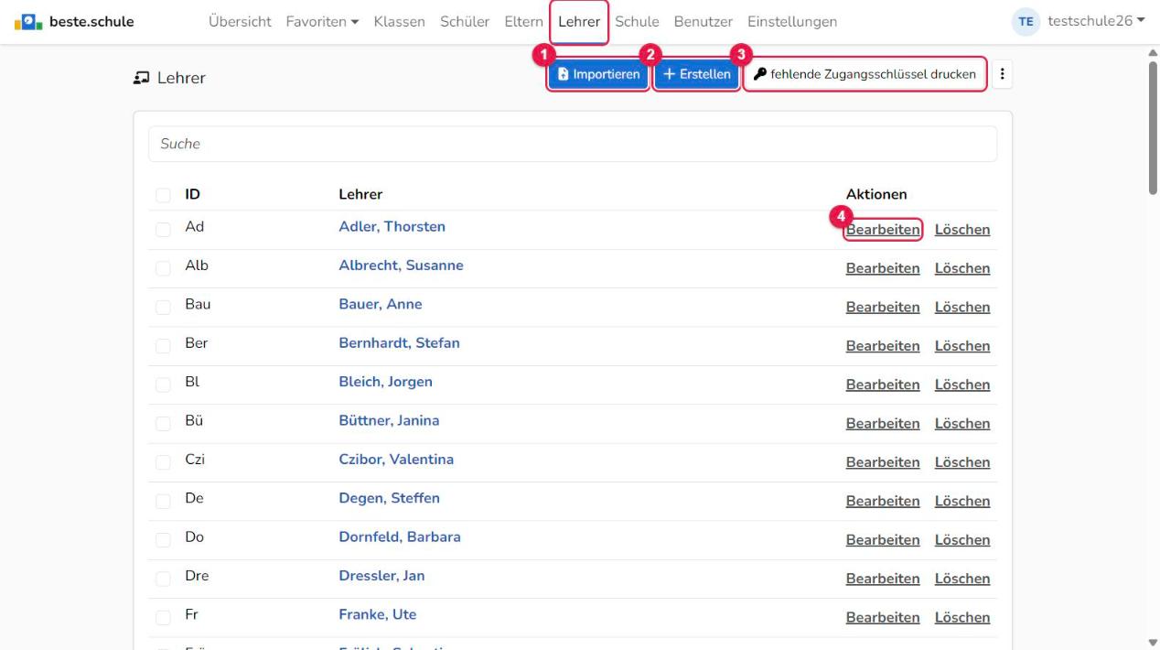Edit the Czibor, Valentina row
Image resolution: width=1160 pixels, height=650 pixels.
pos(883,462)
